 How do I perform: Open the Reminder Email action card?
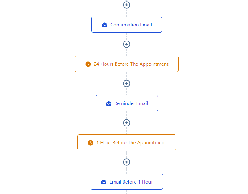click(x=127, y=103)
